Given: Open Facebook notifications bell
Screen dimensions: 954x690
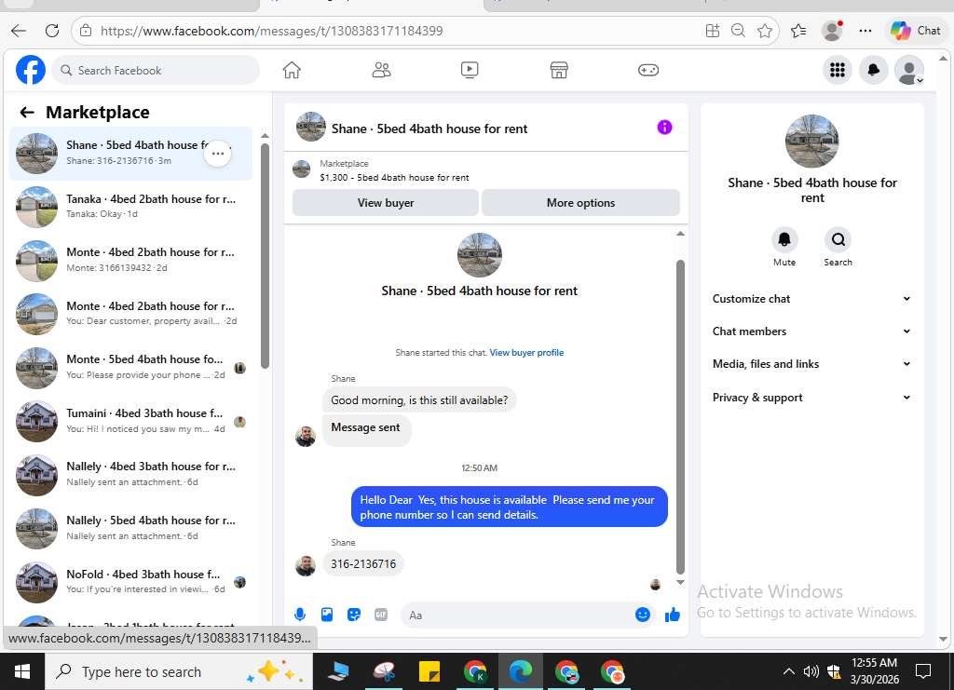Looking at the screenshot, I should tap(873, 70).
